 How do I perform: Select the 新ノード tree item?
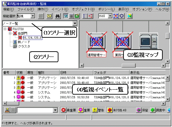click(x=24, y=42)
